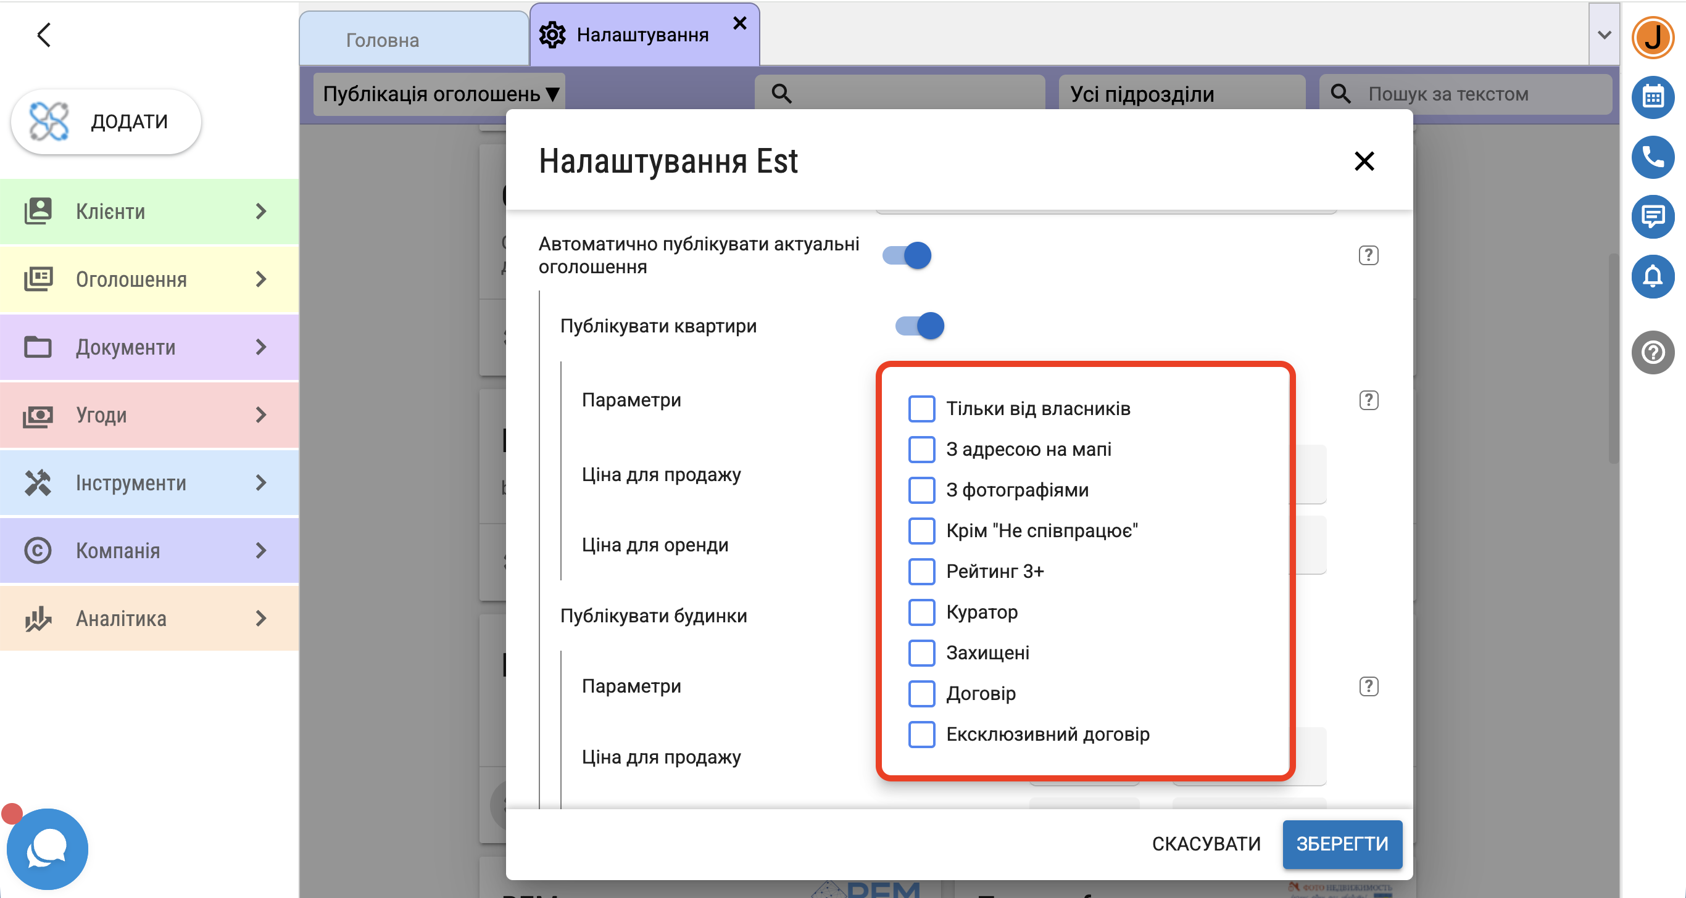Open the calendar icon in right sidebar
1686x898 pixels.
pos(1653,97)
